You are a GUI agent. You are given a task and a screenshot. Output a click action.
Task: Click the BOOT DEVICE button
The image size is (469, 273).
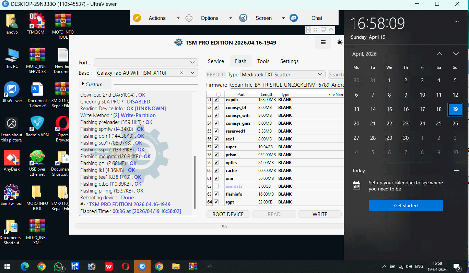click(228, 214)
